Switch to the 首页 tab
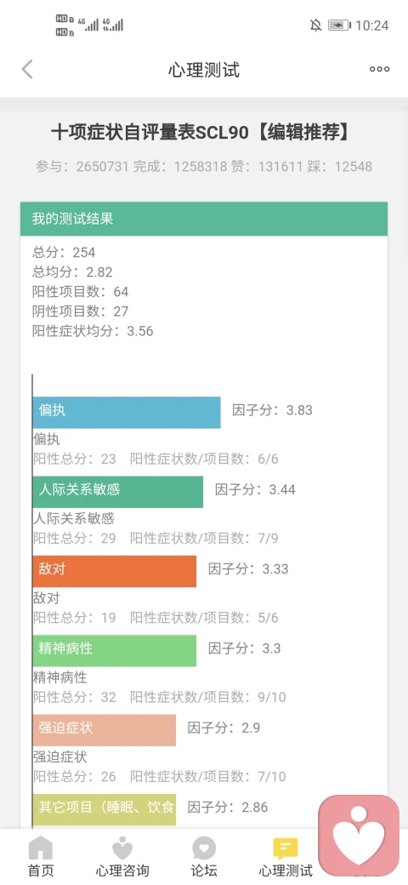Image resolution: width=408 pixels, height=885 pixels. (x=41, y=870)
